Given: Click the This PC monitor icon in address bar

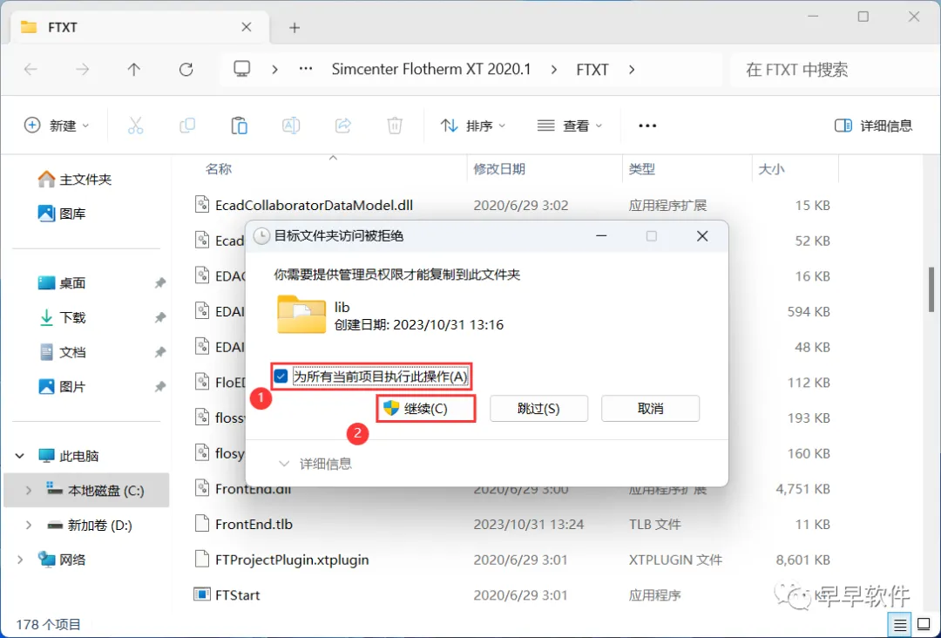Looking at the screenshot, I should [242, 69].
